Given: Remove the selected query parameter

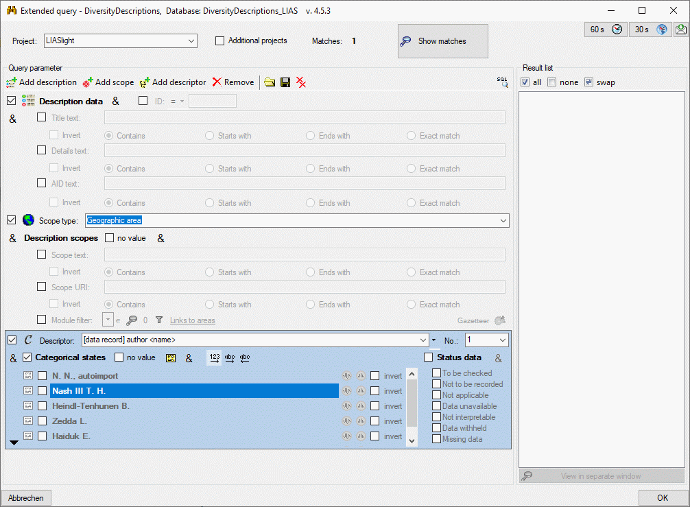Looking at the screenshot, I should coord(233,82).
